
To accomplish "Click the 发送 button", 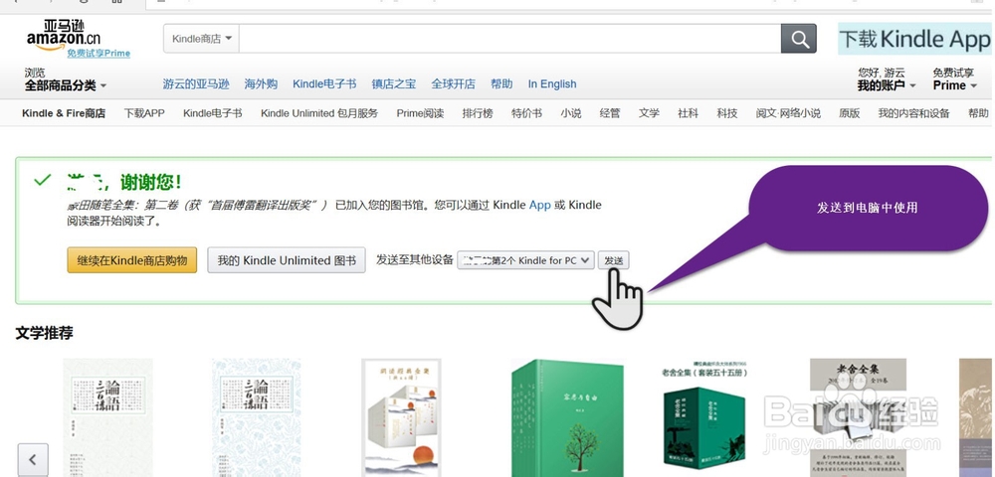I will coord(614,260).
